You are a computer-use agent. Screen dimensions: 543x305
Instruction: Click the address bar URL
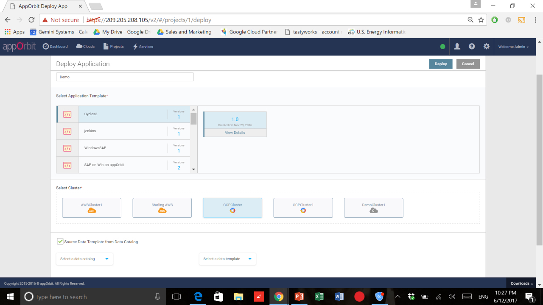pyautogui.click(x=149, y=20)
